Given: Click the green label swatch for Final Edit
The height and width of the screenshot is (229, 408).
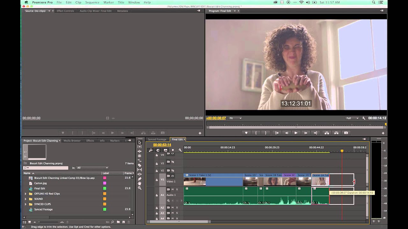Looking at the screenshot, I should click(x=105, y=188).
